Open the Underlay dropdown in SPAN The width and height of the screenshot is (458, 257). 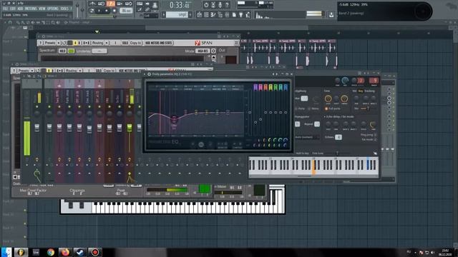tap(99, 51)
